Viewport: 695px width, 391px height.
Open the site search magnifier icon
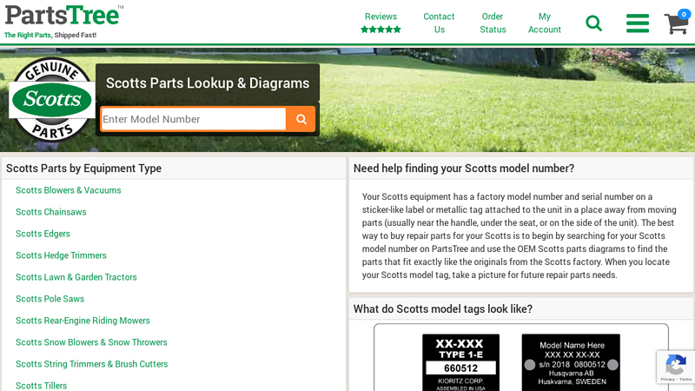click(x=594, y=23)
